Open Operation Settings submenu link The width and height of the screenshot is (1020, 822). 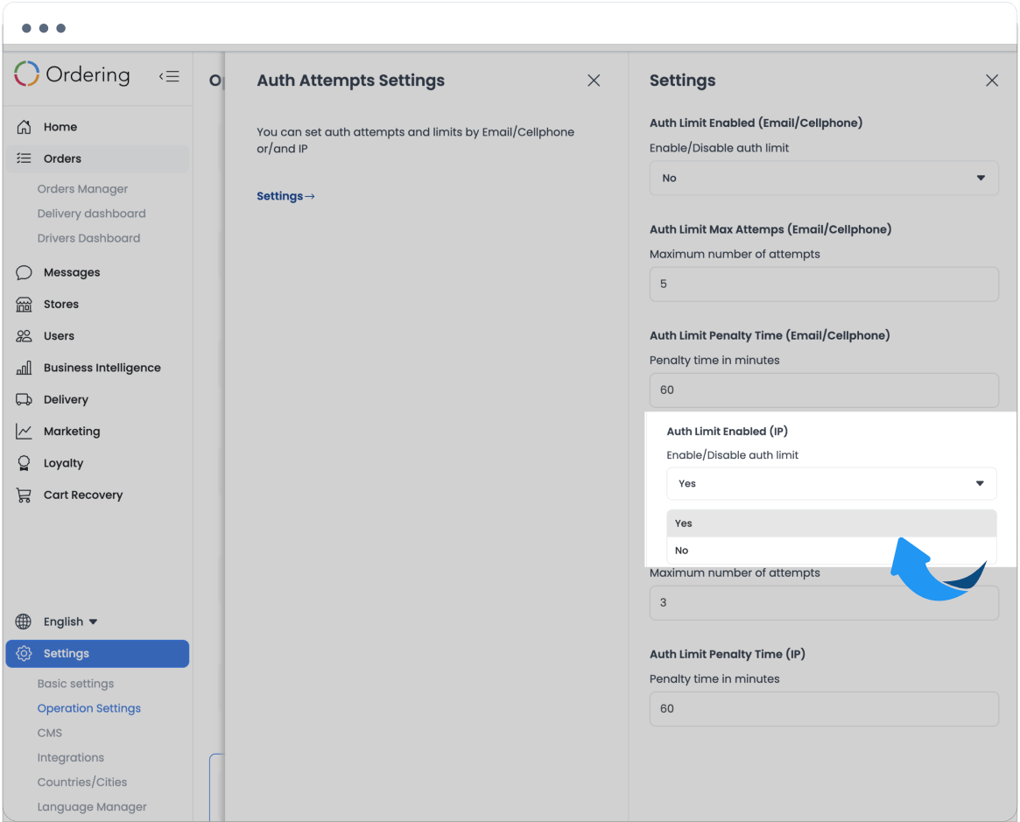pos(89,708)
